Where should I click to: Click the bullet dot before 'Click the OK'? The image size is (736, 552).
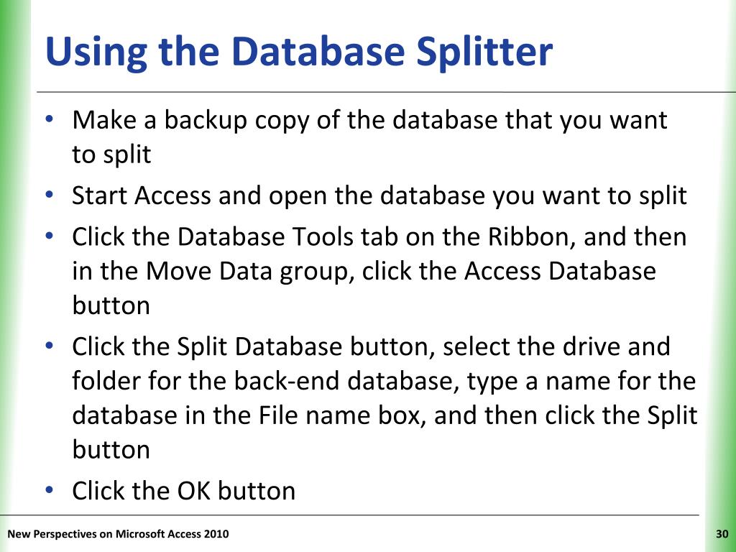pos(50,489)
